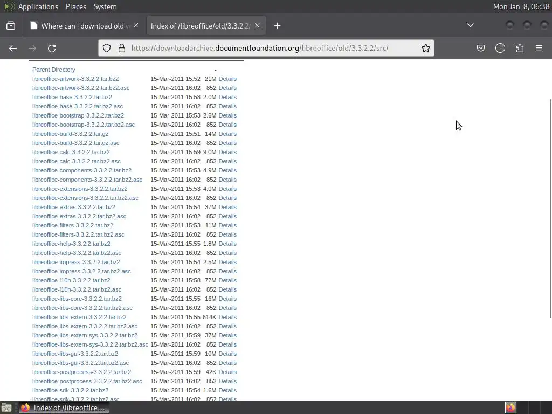Download libreoffice-help-3.3.2.2.tar.bz2
Screen dimensions: 552x414
pos(72,244)
